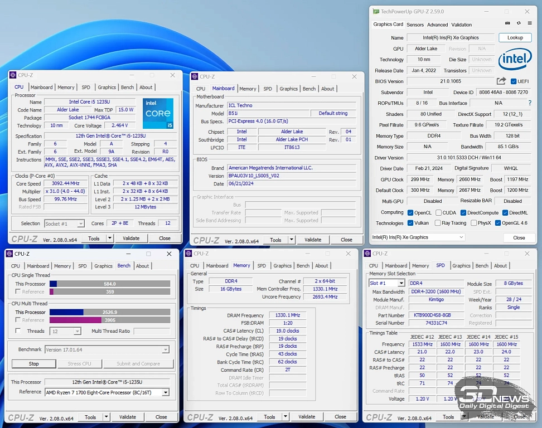Expand the Reference processor AMD Ryzen dropdown
The width and height of the screenshot is (542, 428).
click(x=107, y=392)
